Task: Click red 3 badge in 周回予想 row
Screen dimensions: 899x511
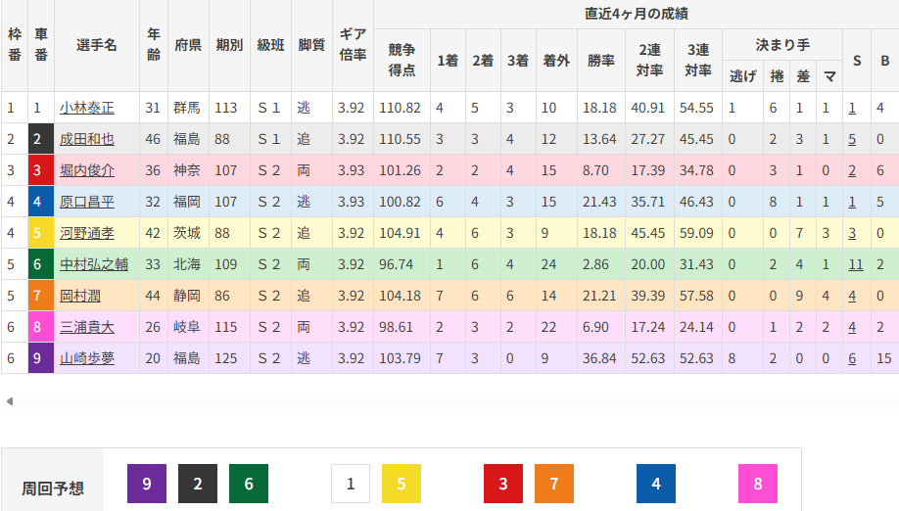Action: (x=503, y=484)
